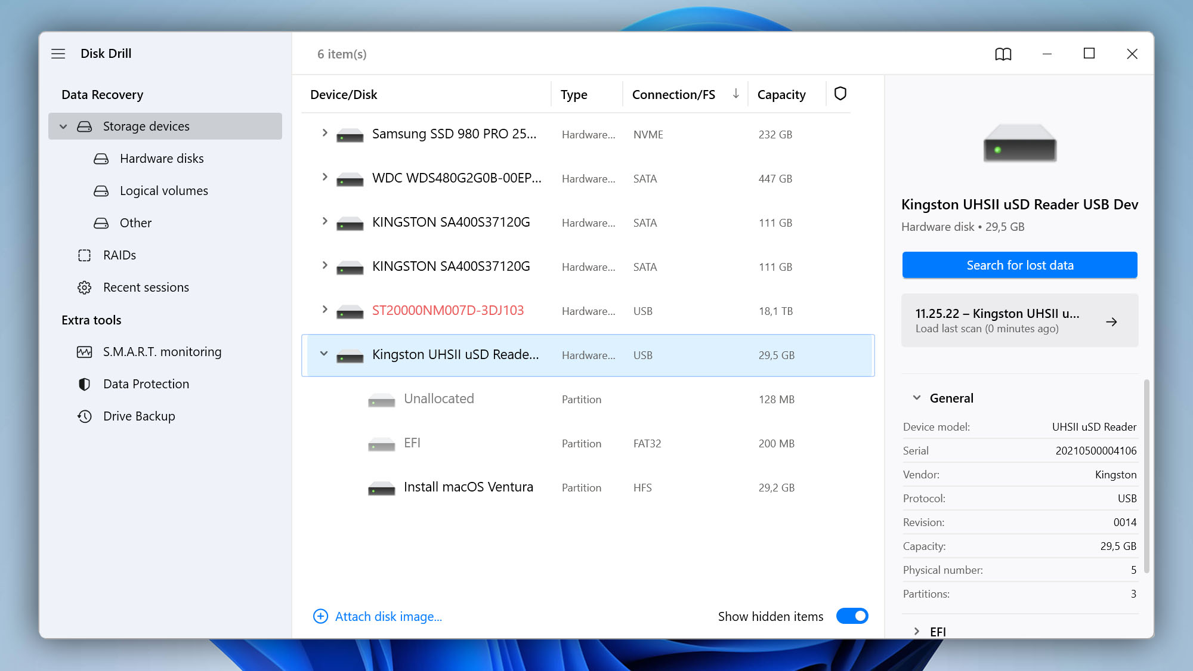Screen dimensions: 1193x671
Task: Select Hardware disks menu item
Action: 162,157
